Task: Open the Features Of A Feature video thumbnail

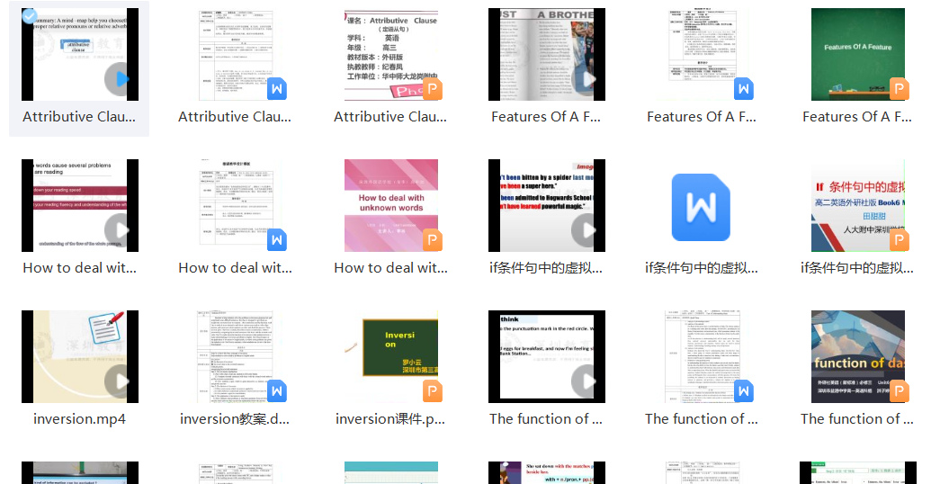Action: (546, 54)
